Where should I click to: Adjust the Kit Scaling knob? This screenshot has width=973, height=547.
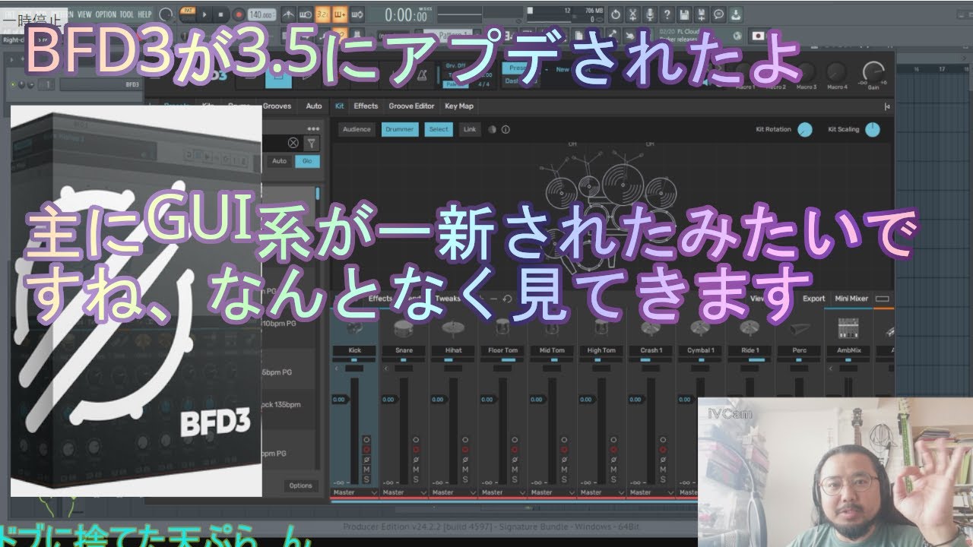[x=872, y=130]
